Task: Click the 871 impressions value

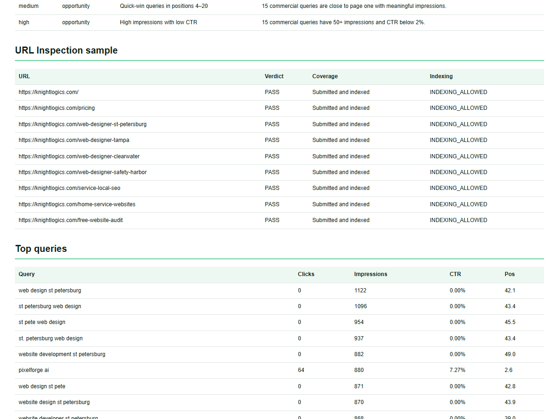Action: tap(359, 386)
